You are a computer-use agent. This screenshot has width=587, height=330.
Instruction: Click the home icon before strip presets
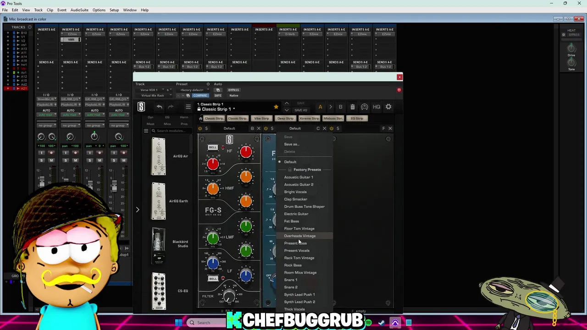(x=200, y=118)
